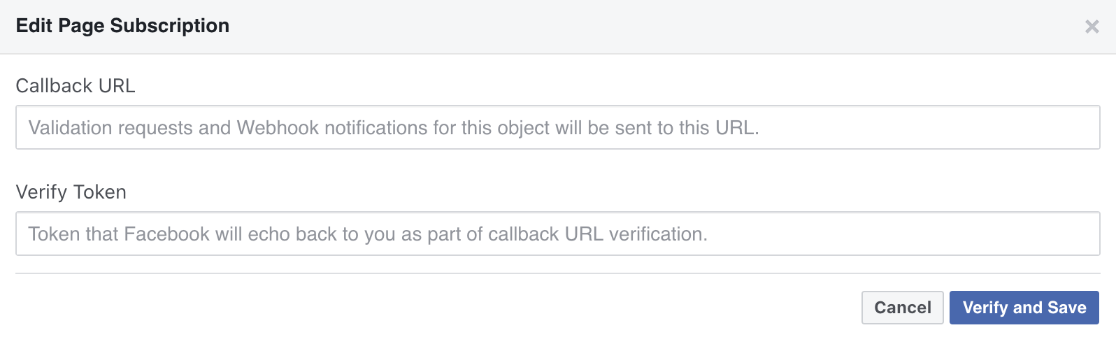1116x337 pixels.
Task: Dismiss dialog using the X icon
Action: [x=1092, y=27]
